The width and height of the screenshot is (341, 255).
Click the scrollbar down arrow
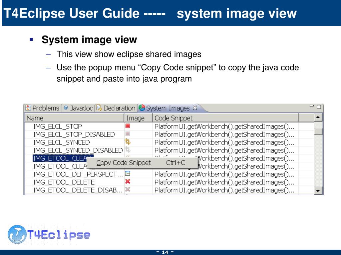pos(318,191)
